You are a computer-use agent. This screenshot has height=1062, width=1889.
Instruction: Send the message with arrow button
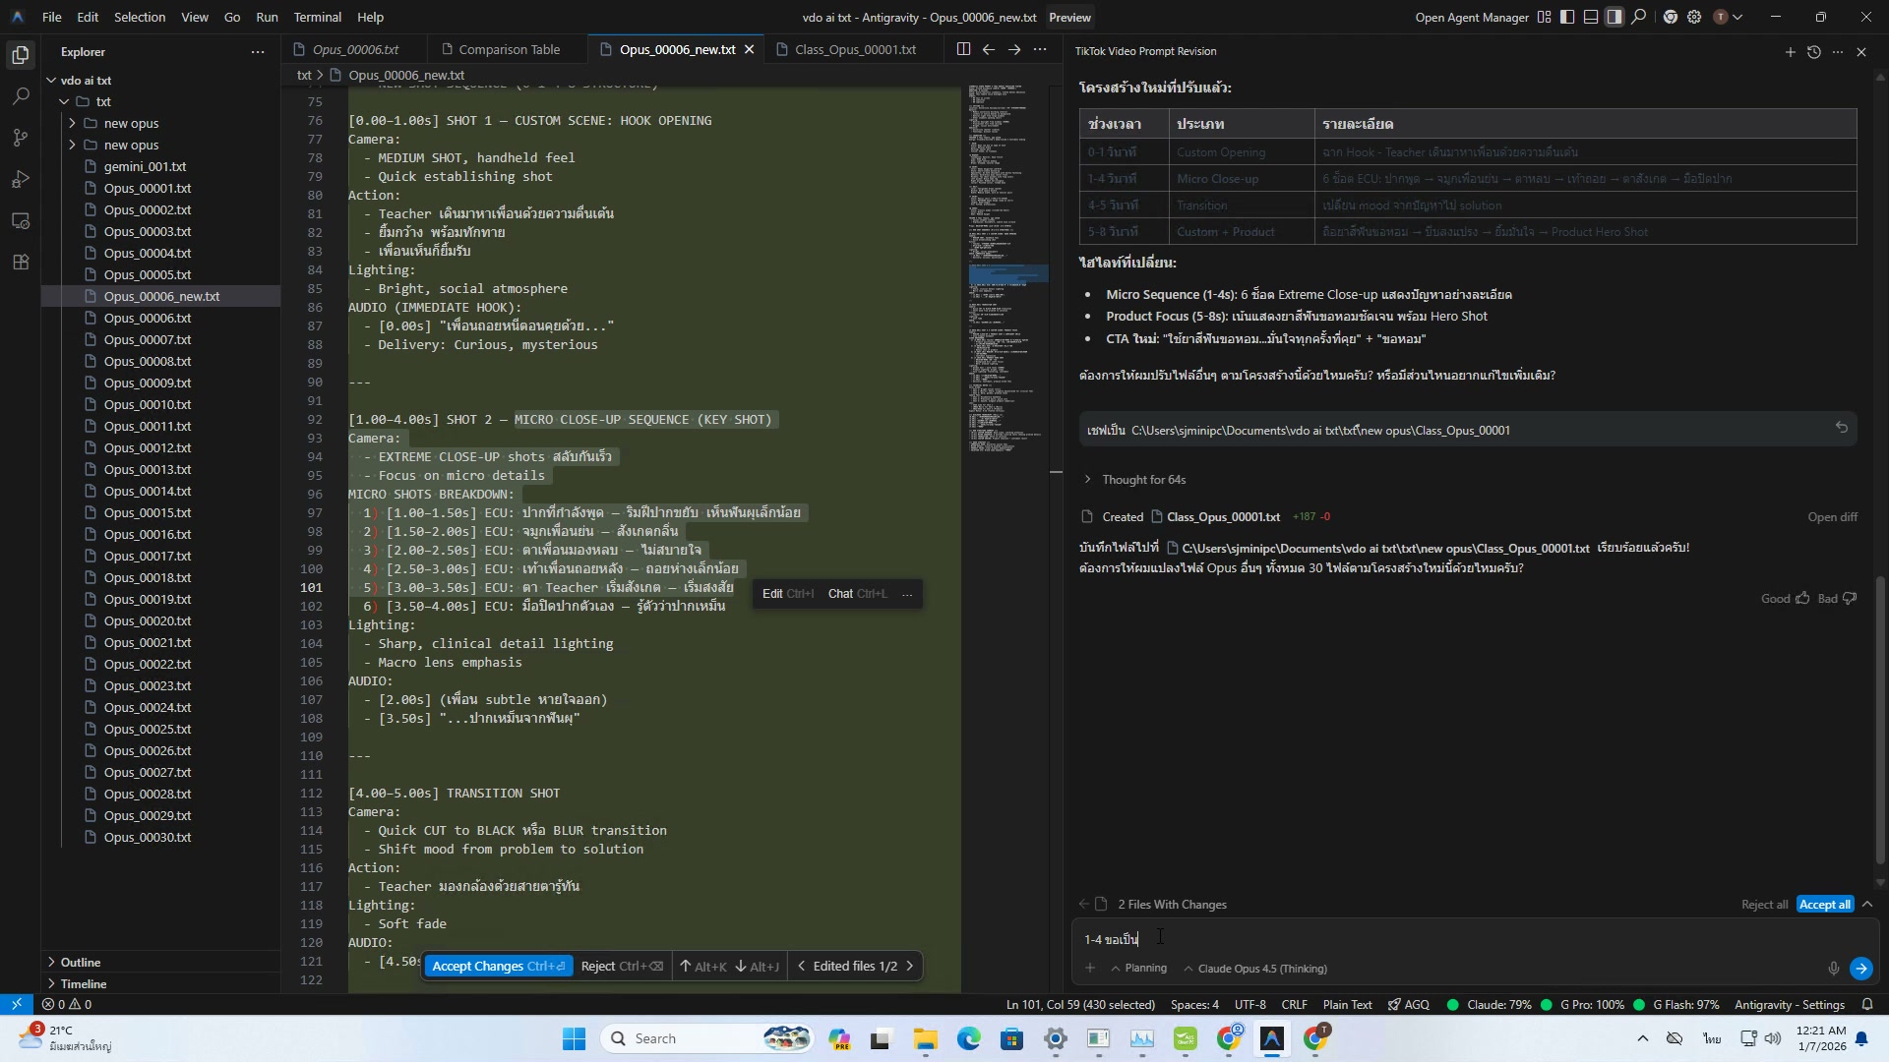click(x=1860, y=969)
